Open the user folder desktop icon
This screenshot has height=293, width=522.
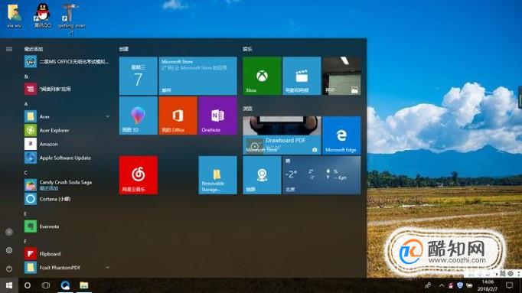(x=14, y=15)
